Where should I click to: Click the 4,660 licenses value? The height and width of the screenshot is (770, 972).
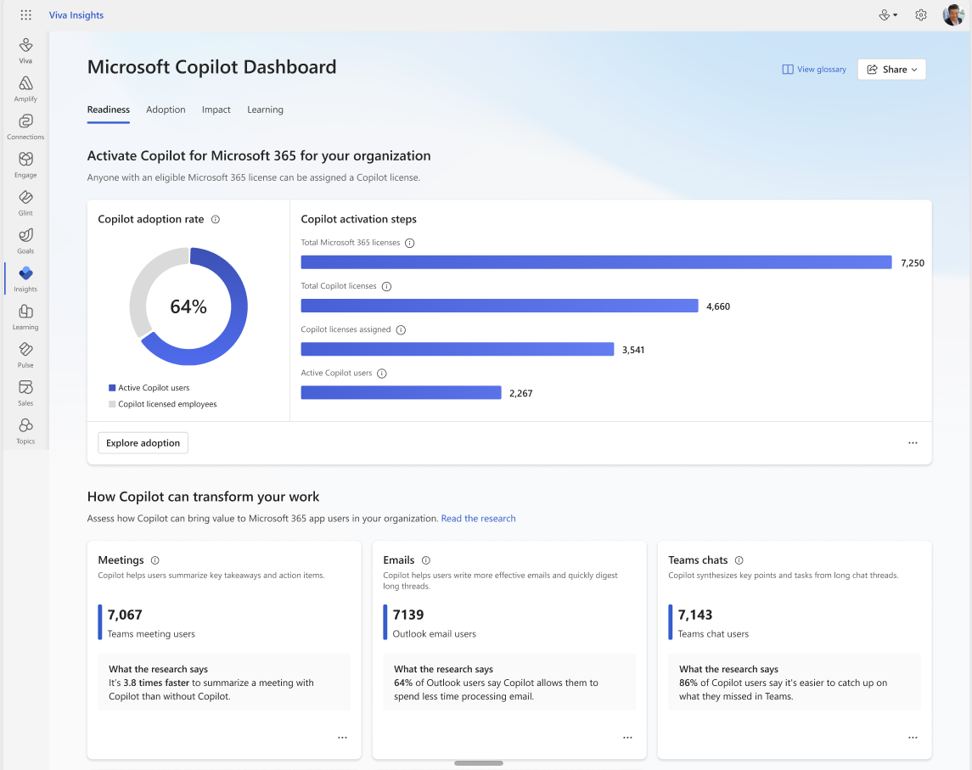[718, 306]
